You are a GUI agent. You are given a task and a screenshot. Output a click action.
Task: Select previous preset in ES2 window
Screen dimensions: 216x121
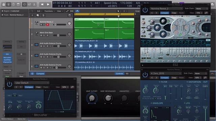click(x=152, y=13)
